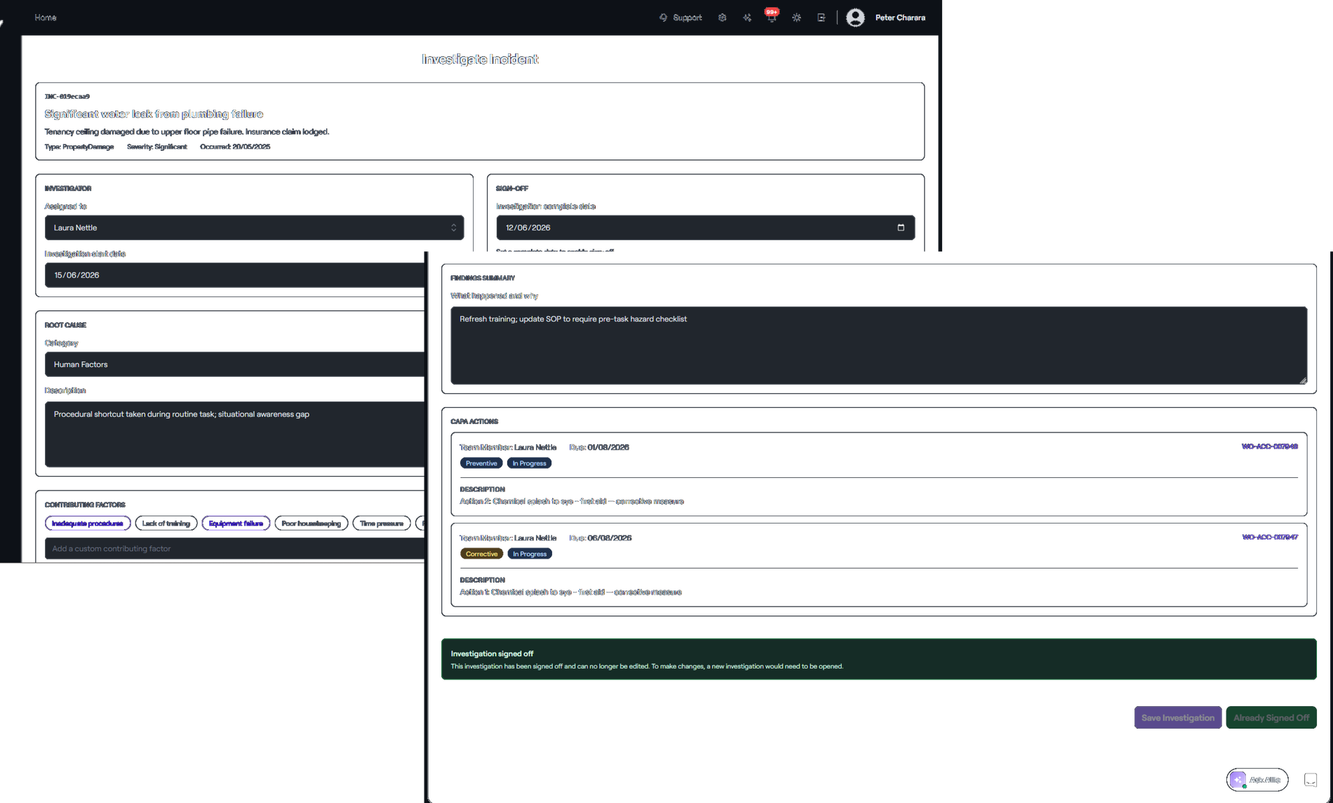Viewport: 1333px width, 803px height.
Task: Open the chat bubble icon near Ask Allie
Action: [1310, 780]
